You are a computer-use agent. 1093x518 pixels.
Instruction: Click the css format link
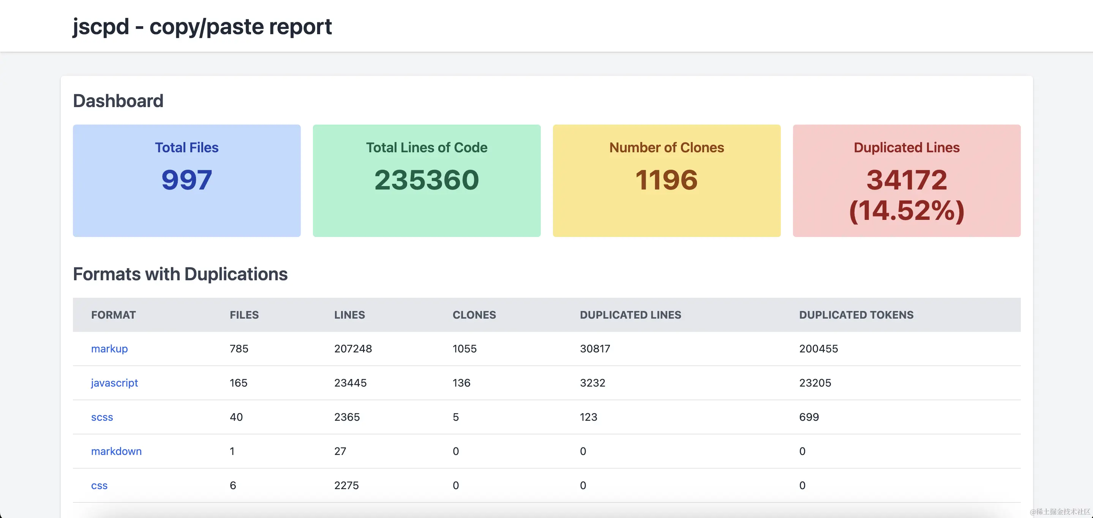[x=99, y=485]
